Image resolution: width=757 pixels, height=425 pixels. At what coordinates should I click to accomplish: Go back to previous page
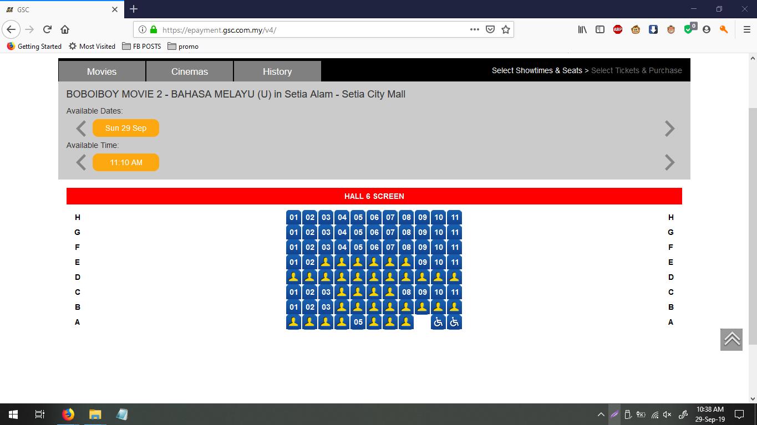[11, 29]
